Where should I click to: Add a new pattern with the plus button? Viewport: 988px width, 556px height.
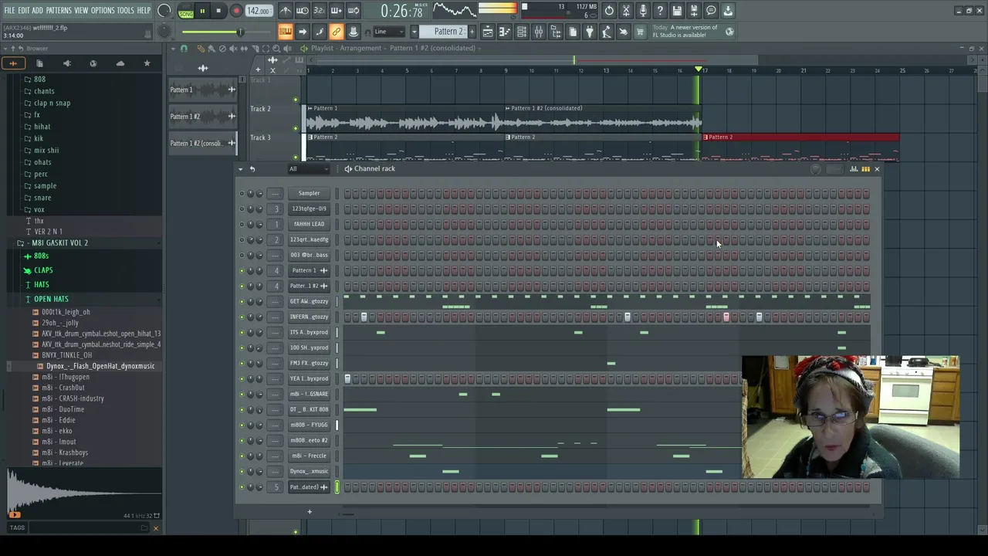tap(472, 32)
